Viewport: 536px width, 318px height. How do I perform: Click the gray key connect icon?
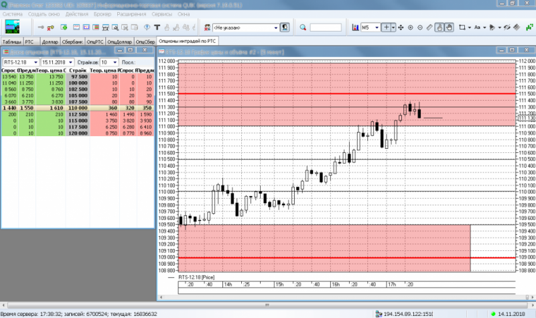41,28
